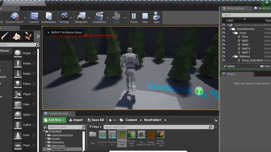271x152 pixels.
Task: Select the ThirdPersonExampleMap tab
Action: [x=22, y=3]
